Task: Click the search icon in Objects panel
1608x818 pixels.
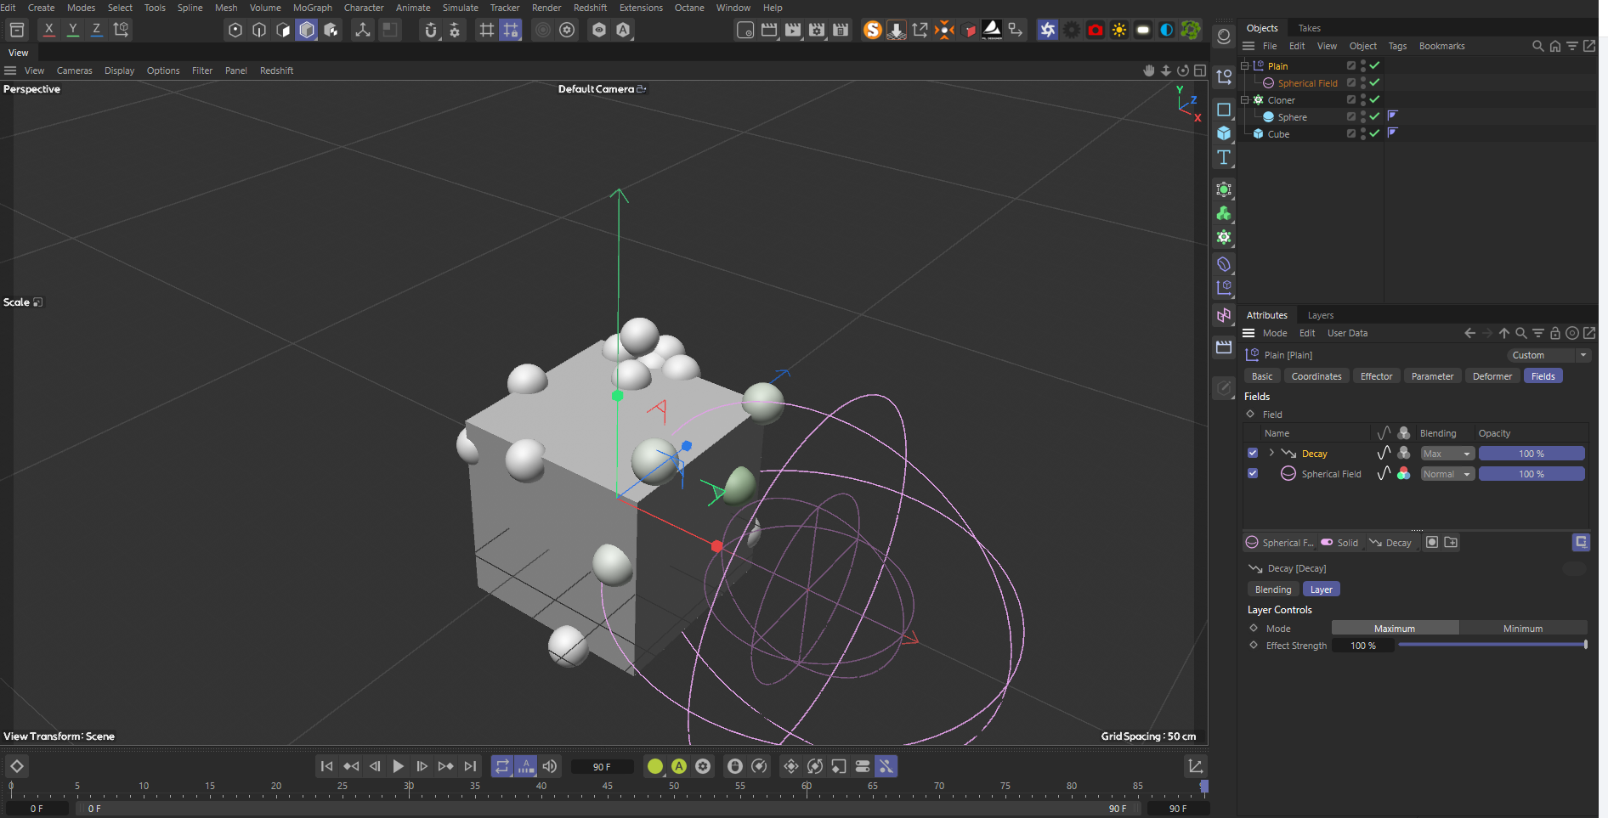Action: [x=1537, y=46]
